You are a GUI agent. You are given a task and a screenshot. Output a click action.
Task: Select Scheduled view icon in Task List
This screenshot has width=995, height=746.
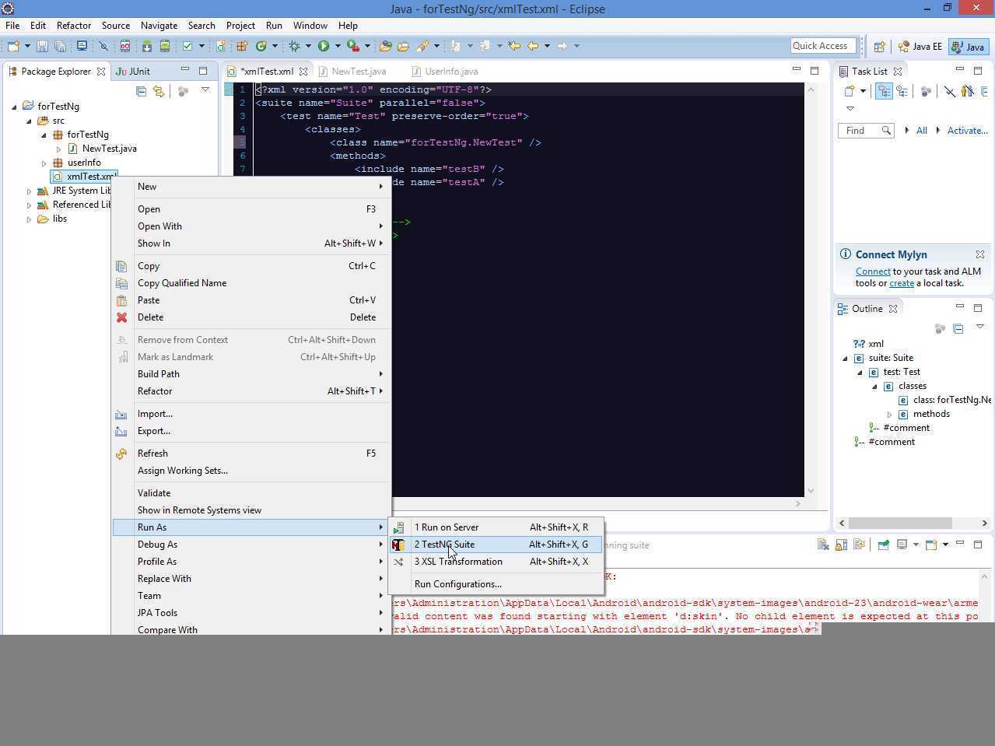pyautogui.click(x=902, y=91)
